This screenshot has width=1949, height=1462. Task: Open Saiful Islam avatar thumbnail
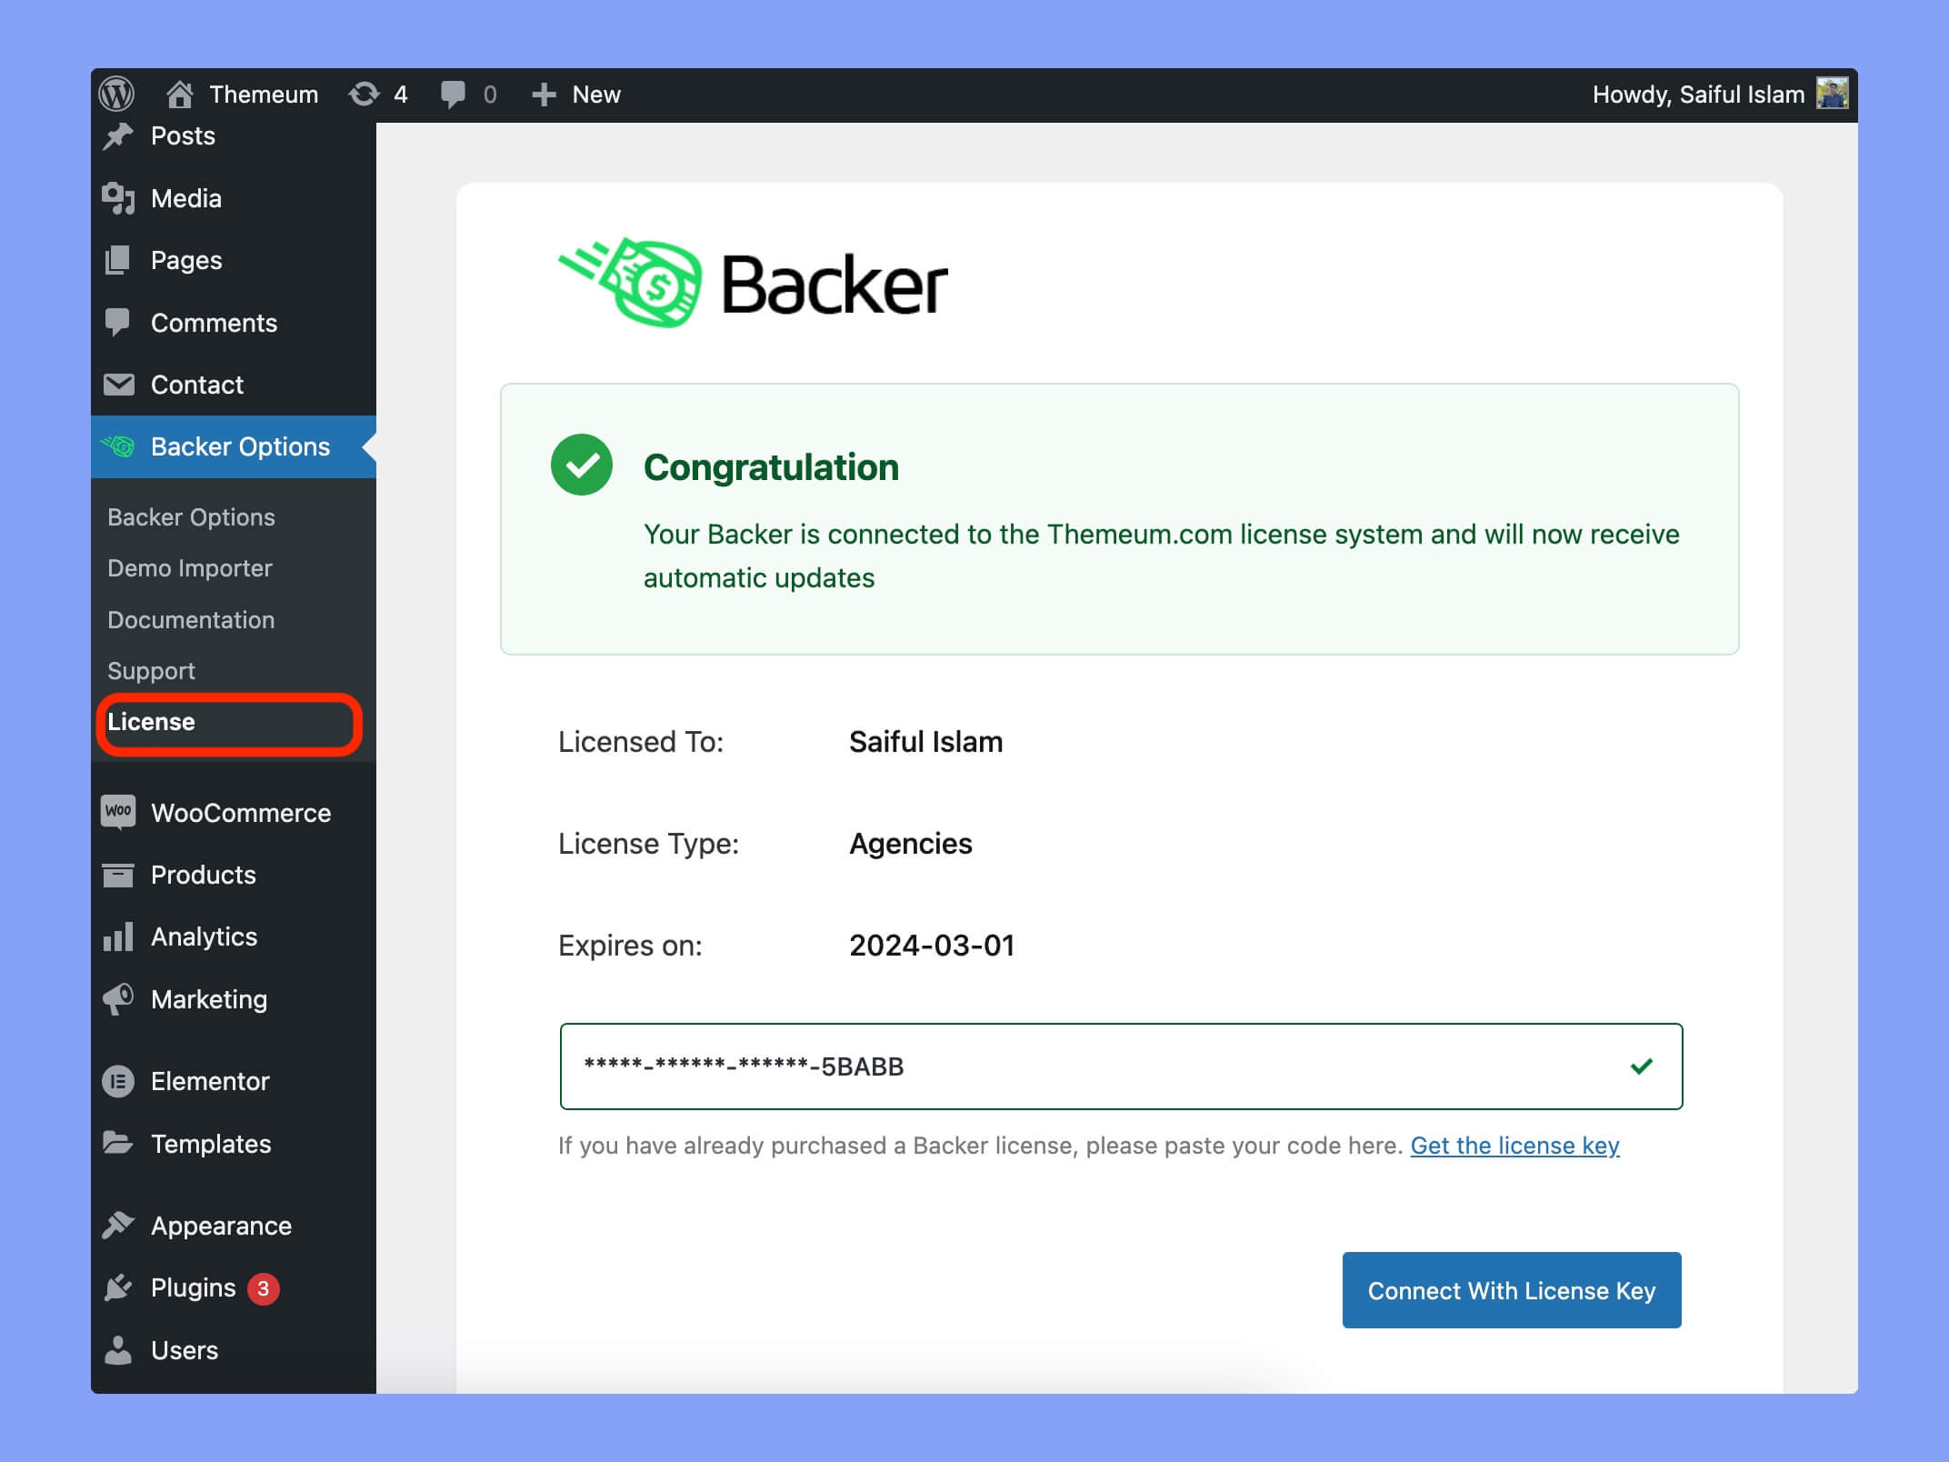coord(1832,94)
